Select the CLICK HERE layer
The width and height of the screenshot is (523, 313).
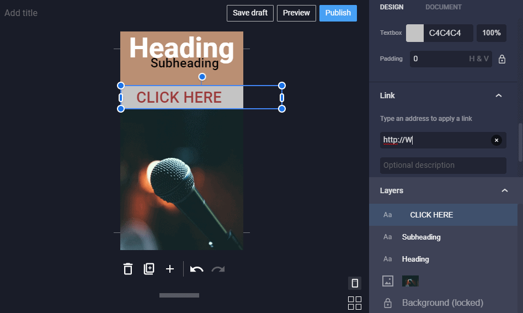(x=443, y=215)
